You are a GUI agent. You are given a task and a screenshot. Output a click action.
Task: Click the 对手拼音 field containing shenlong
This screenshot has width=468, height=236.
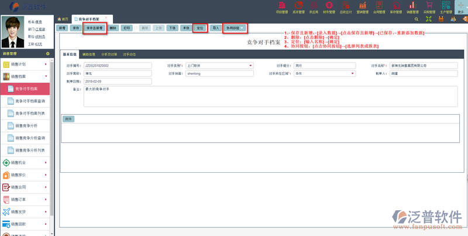click(219, 73)
